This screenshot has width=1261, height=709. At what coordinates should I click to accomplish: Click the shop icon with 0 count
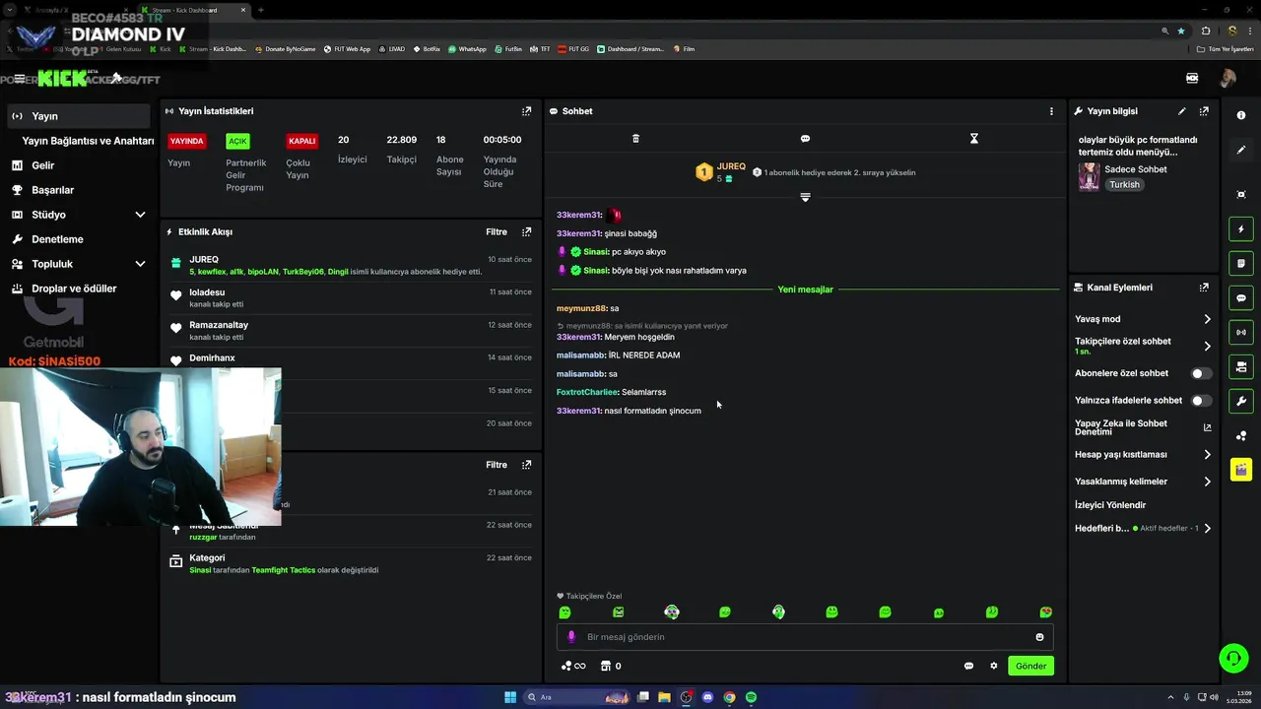pyautogui.click(x=606, y=666)
